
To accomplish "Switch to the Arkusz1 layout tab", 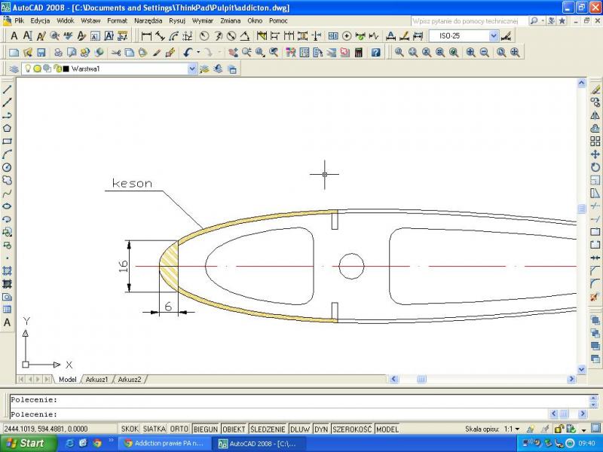I will click(96, 379).
